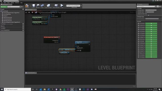Compile the blueprint with the Compile icon
162x91 pixels.
[x=27, y=6]
